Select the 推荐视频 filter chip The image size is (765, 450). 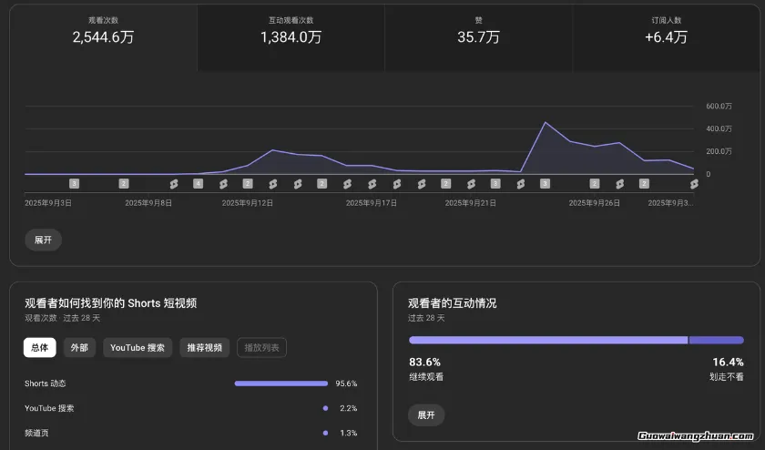coord(204,347)
